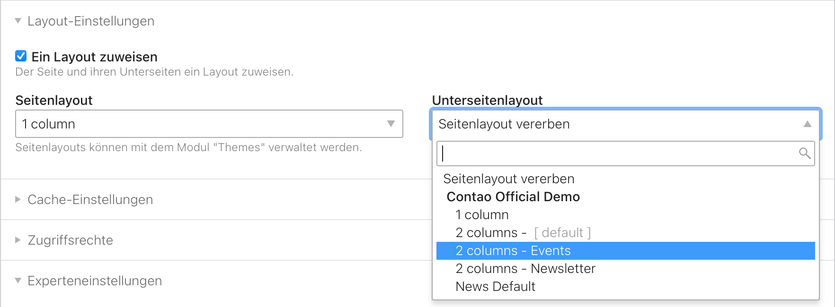
Task: Select 'Seitenlayout vererben' option from list
Action: point(625,179)
